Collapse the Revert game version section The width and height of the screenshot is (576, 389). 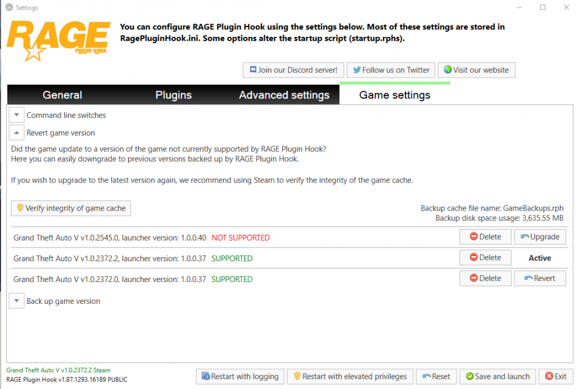17,132
